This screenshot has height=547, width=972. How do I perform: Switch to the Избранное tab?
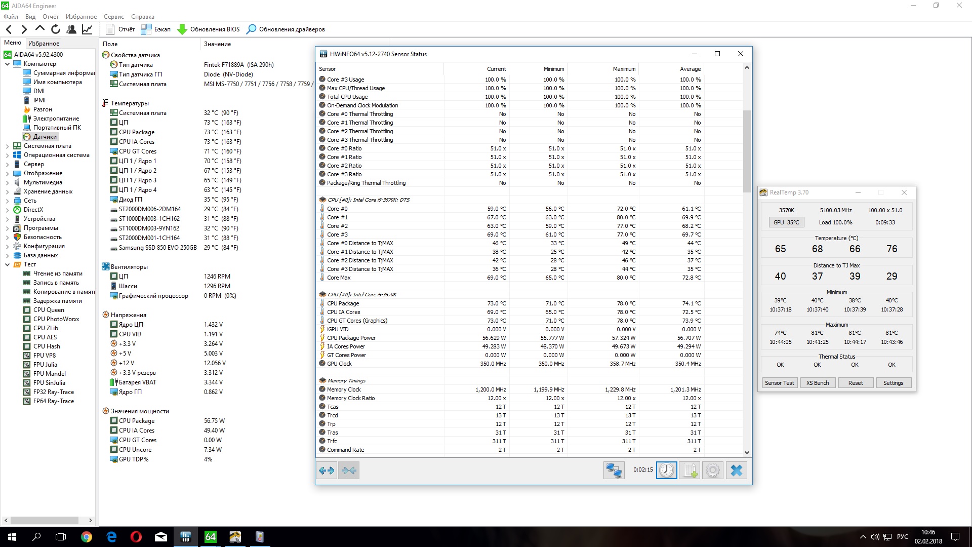click(44, 44)
